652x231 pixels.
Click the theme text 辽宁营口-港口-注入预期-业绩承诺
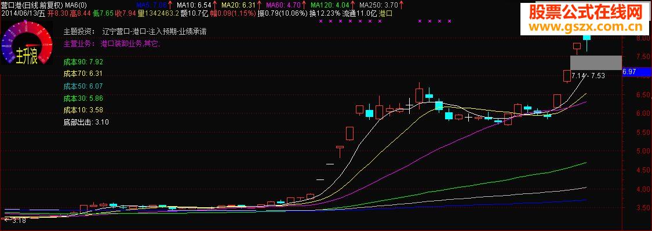(x=154, y=32)
